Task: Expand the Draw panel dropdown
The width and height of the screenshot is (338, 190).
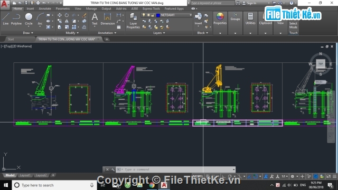Action: [x=28, y=33]
